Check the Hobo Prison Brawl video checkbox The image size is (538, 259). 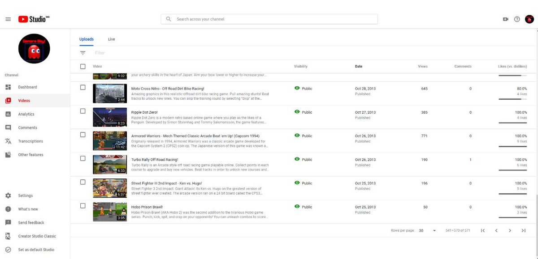82,206
